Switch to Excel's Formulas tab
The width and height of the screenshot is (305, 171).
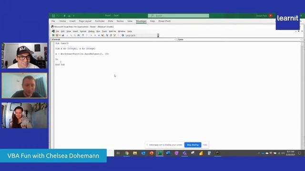(x=100, y=21)
